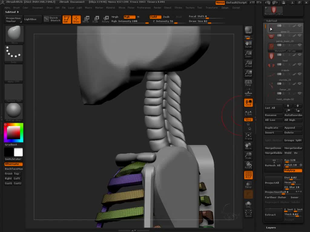Click the Xpose icon
Viewport: 310px width, 232px height.
click(x=248, y=214)
